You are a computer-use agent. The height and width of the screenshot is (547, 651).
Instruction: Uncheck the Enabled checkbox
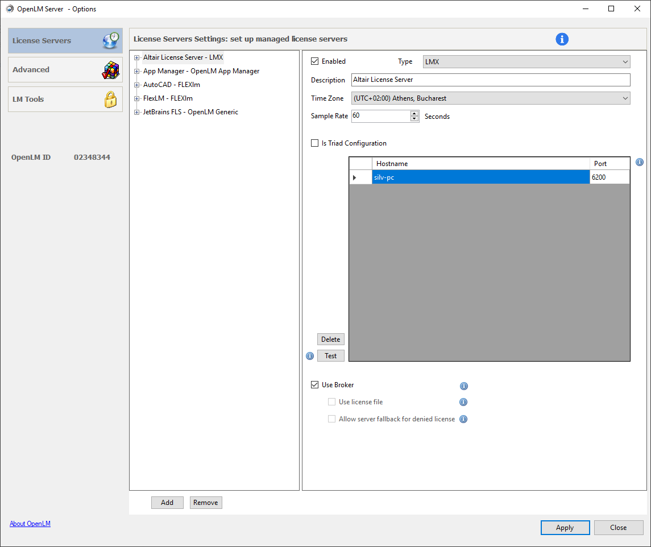pos(315,61)
